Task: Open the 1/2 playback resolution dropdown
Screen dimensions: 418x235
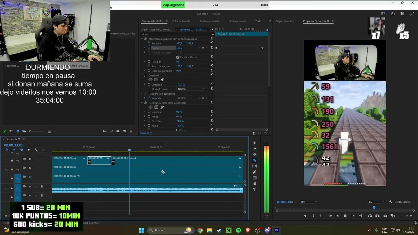Action: [377, 202]
